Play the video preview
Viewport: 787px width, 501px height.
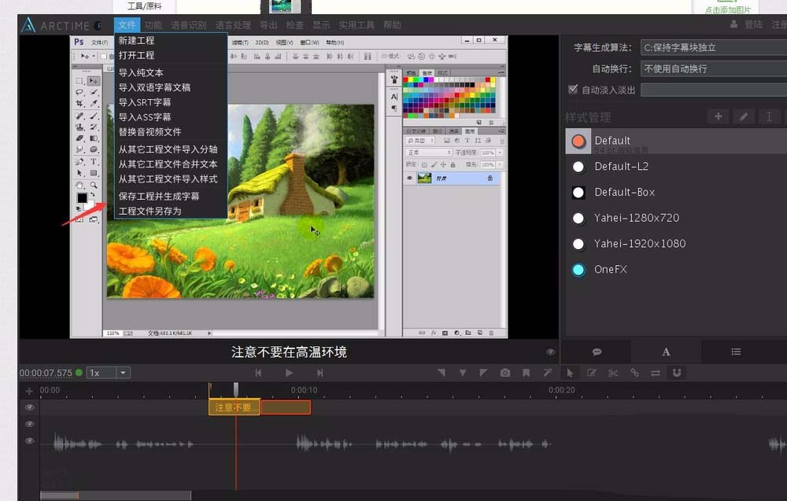(289, 373)
